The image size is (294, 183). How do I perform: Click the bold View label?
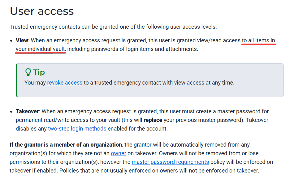(x=22, y=40)
